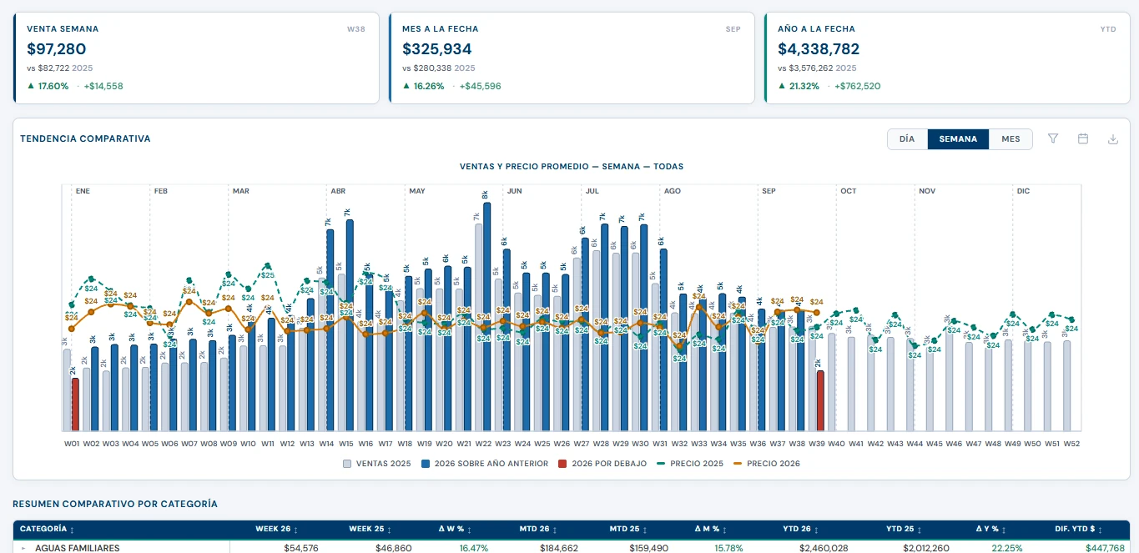Click the $46,860 WEEK 25 cell

pyautogui.click(x=394, y=548)
